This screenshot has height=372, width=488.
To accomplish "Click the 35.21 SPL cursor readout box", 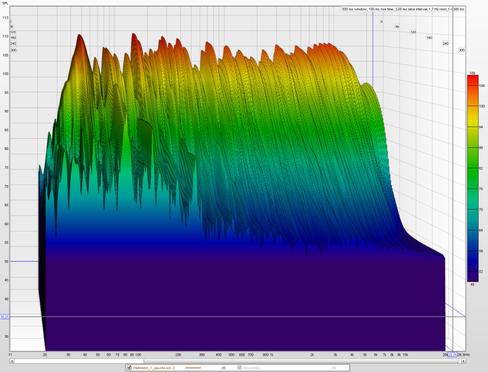I will [5, 317].
